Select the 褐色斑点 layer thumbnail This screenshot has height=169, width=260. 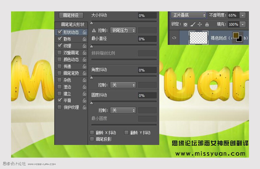pyautogui.click(x=199, y=38)
